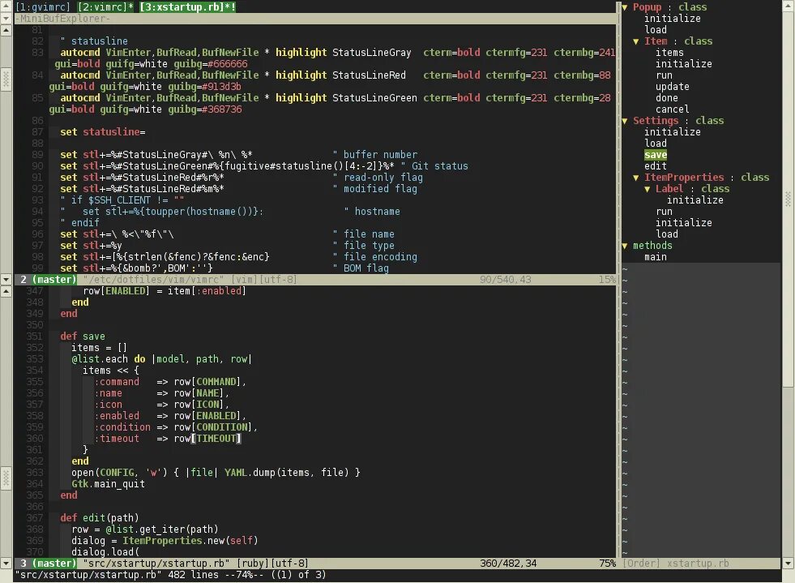Switch to the 2:vimrc buffer tab
The image size is (795, 583).
click(105, 7)
